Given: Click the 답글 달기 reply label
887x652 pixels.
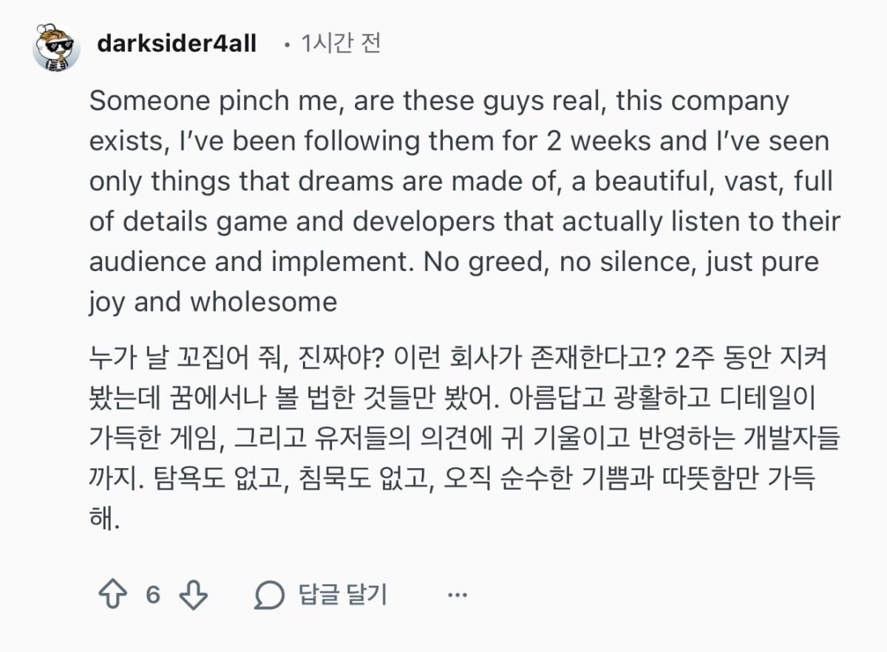Looking at the screenshot, I should point(342,595).
